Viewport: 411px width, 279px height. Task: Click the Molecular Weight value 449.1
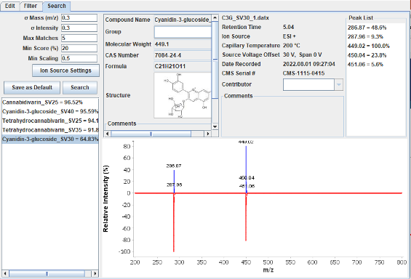coord(183,44)
